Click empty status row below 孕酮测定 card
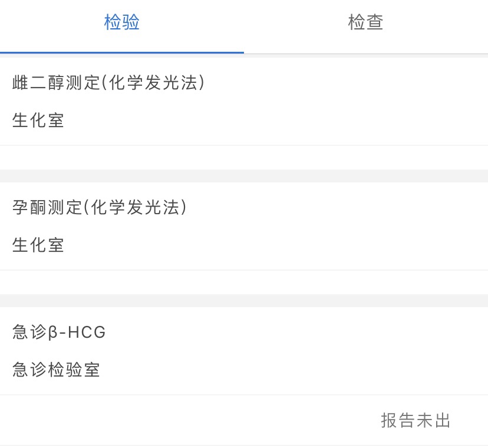This screenshot has width=488, height=446. (244, 282)
